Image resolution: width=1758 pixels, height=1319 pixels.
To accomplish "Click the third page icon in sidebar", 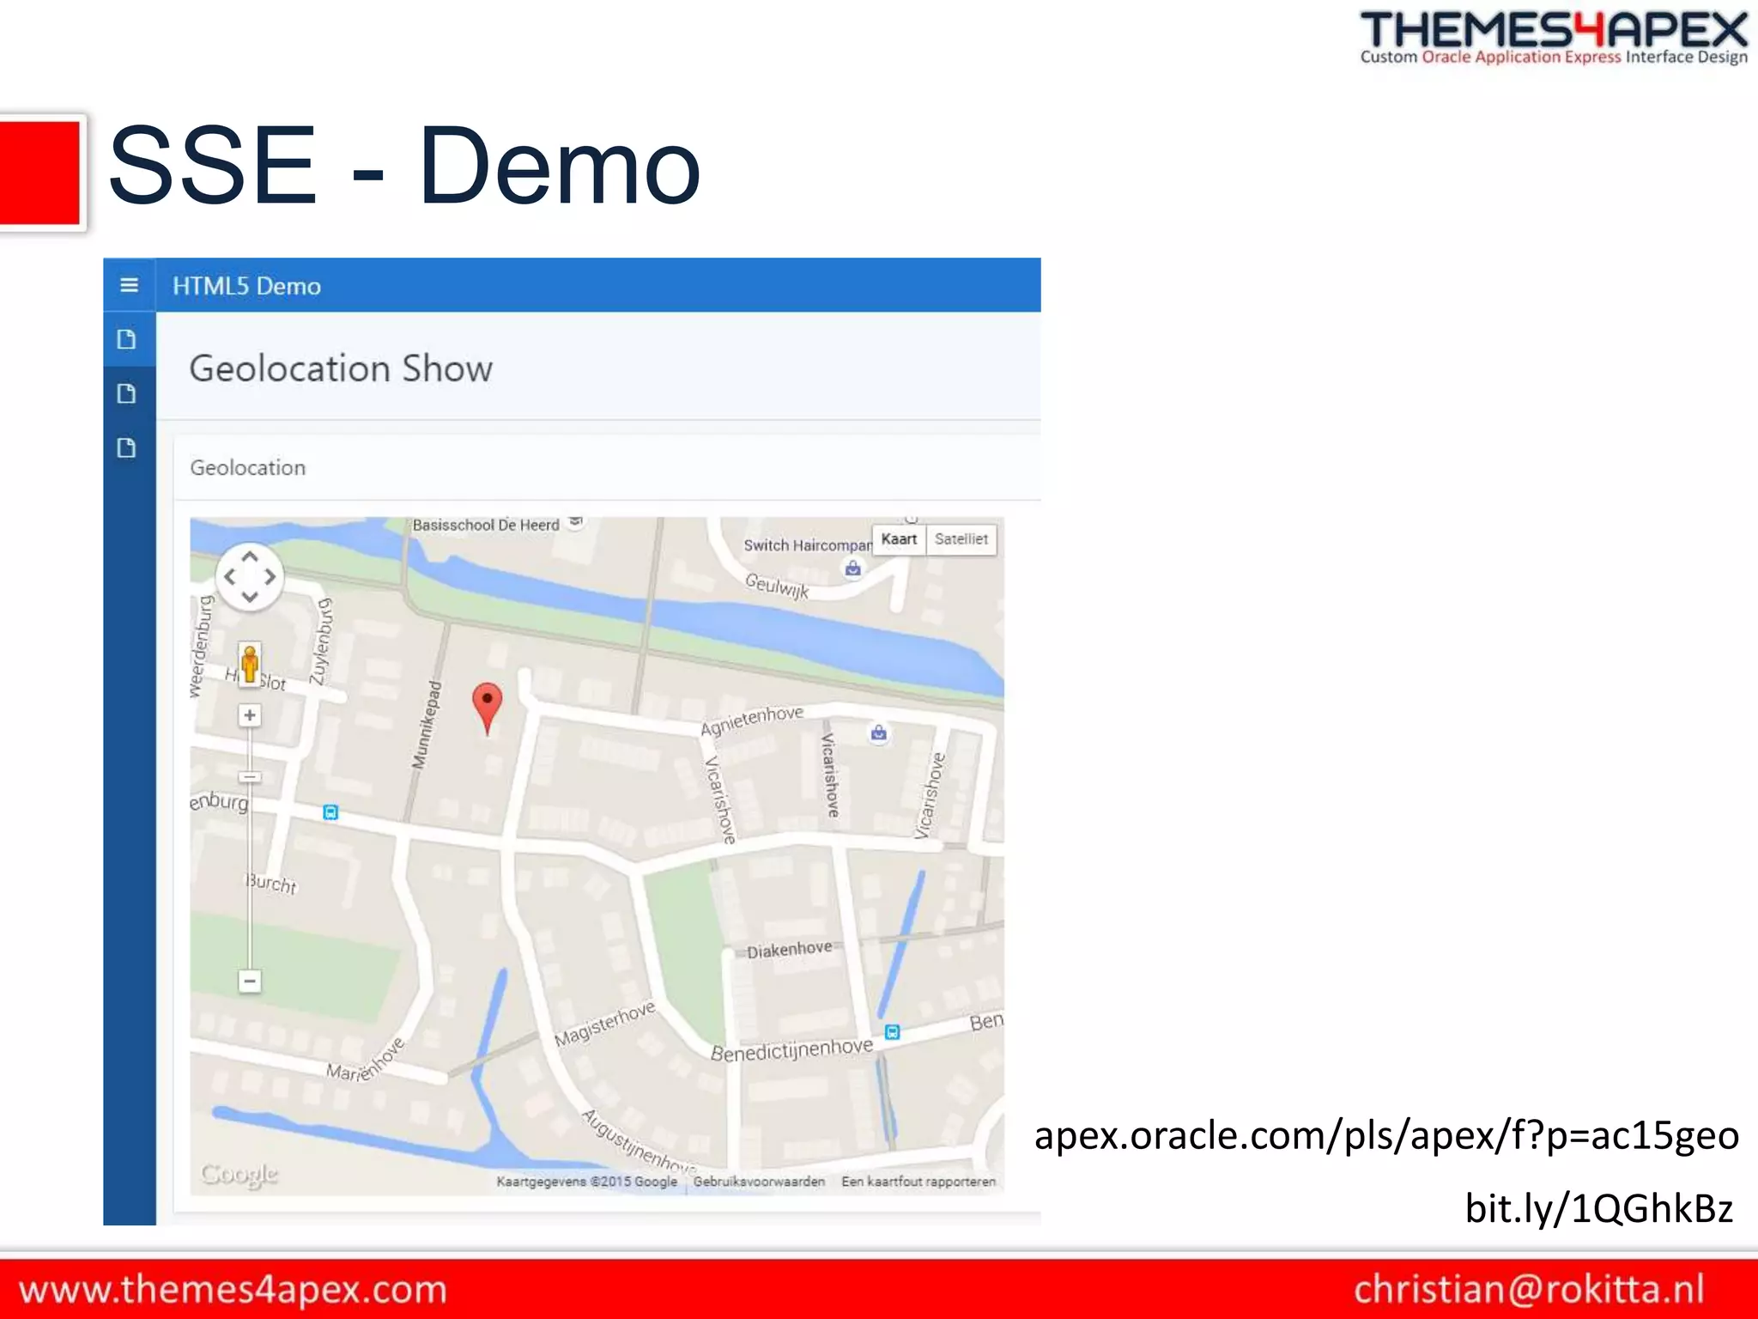I will pyautogui.click(x=126, y=447).
